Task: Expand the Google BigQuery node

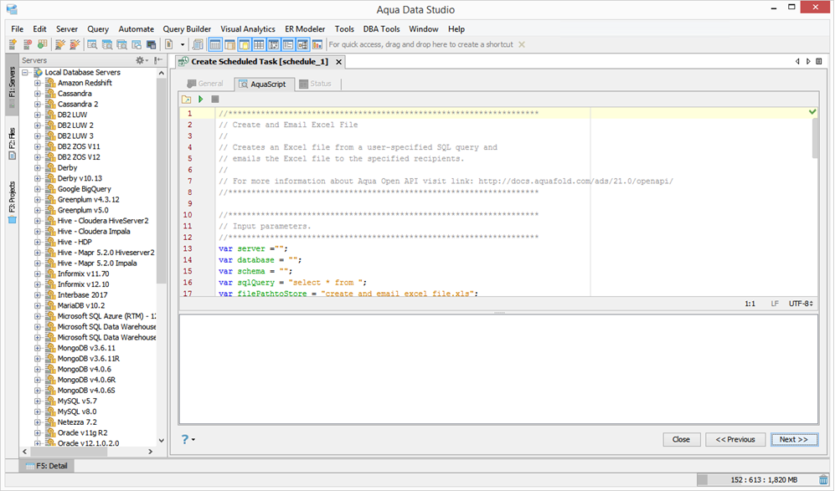Action: [38, 189]
